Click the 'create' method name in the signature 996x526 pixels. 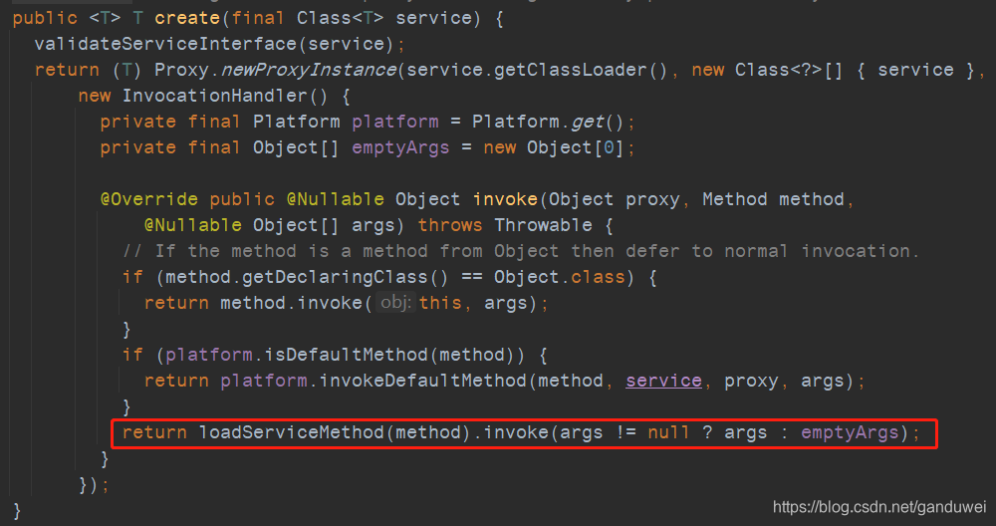click(x=187, y=18)
